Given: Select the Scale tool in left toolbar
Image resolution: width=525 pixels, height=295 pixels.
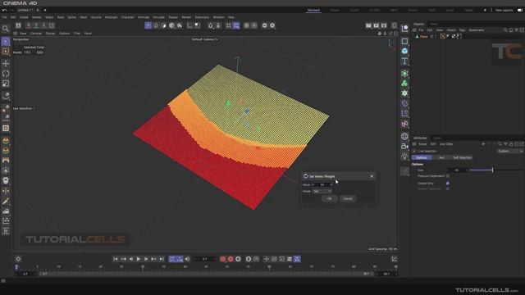Looking at the screenshot, I should 6,84.
